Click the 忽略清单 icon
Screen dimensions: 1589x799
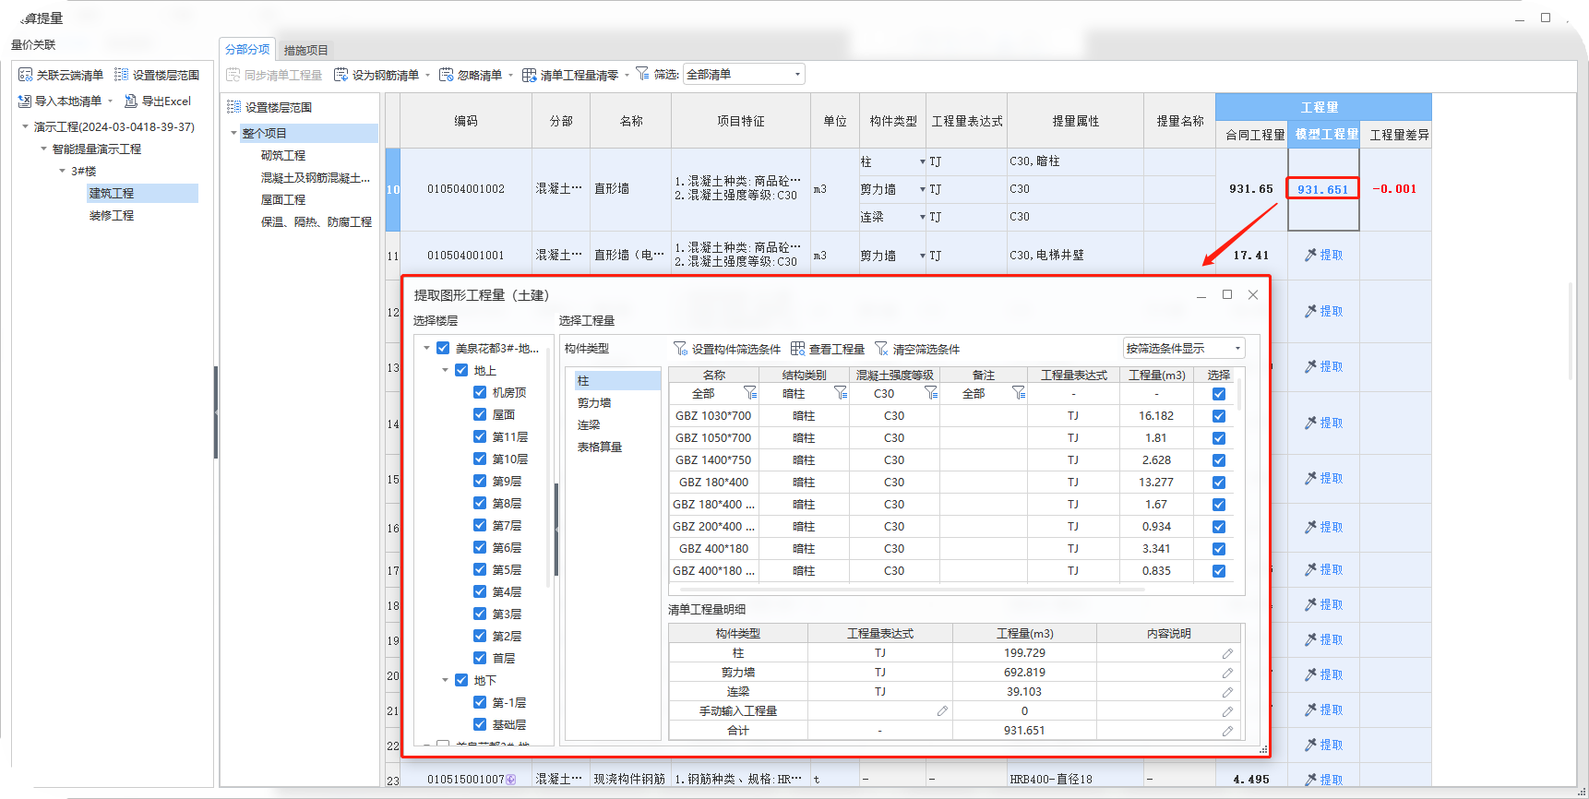(x=447, y=75)
